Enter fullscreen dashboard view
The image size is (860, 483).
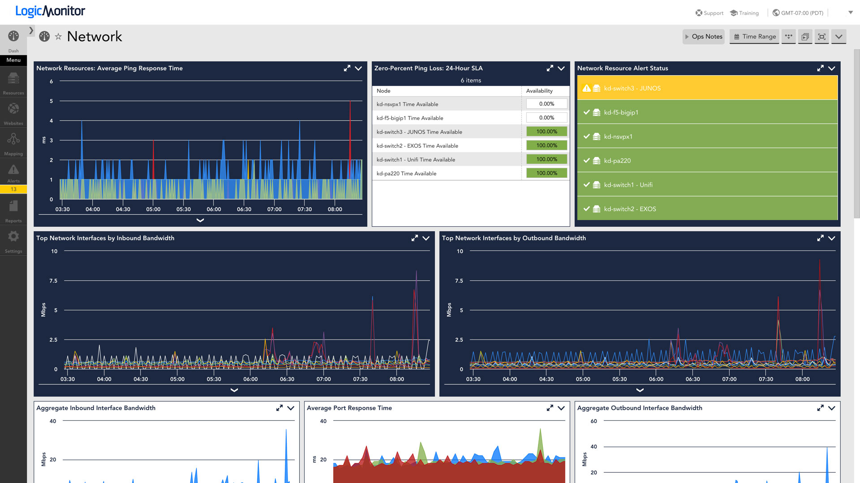tap(822, 37)
